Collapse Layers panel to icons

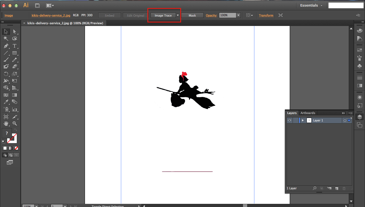click(344, 113)
